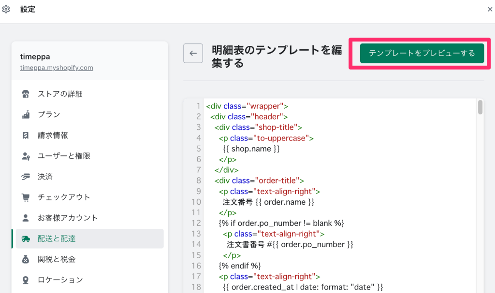
Task: Click the code editor vertical scrollbar
Action: 480,107
